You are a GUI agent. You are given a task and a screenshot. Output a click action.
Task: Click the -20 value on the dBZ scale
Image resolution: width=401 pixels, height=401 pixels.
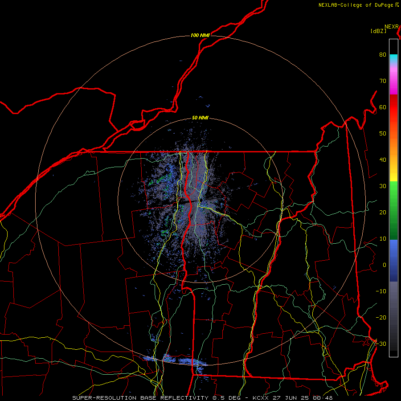click(381, 317)
